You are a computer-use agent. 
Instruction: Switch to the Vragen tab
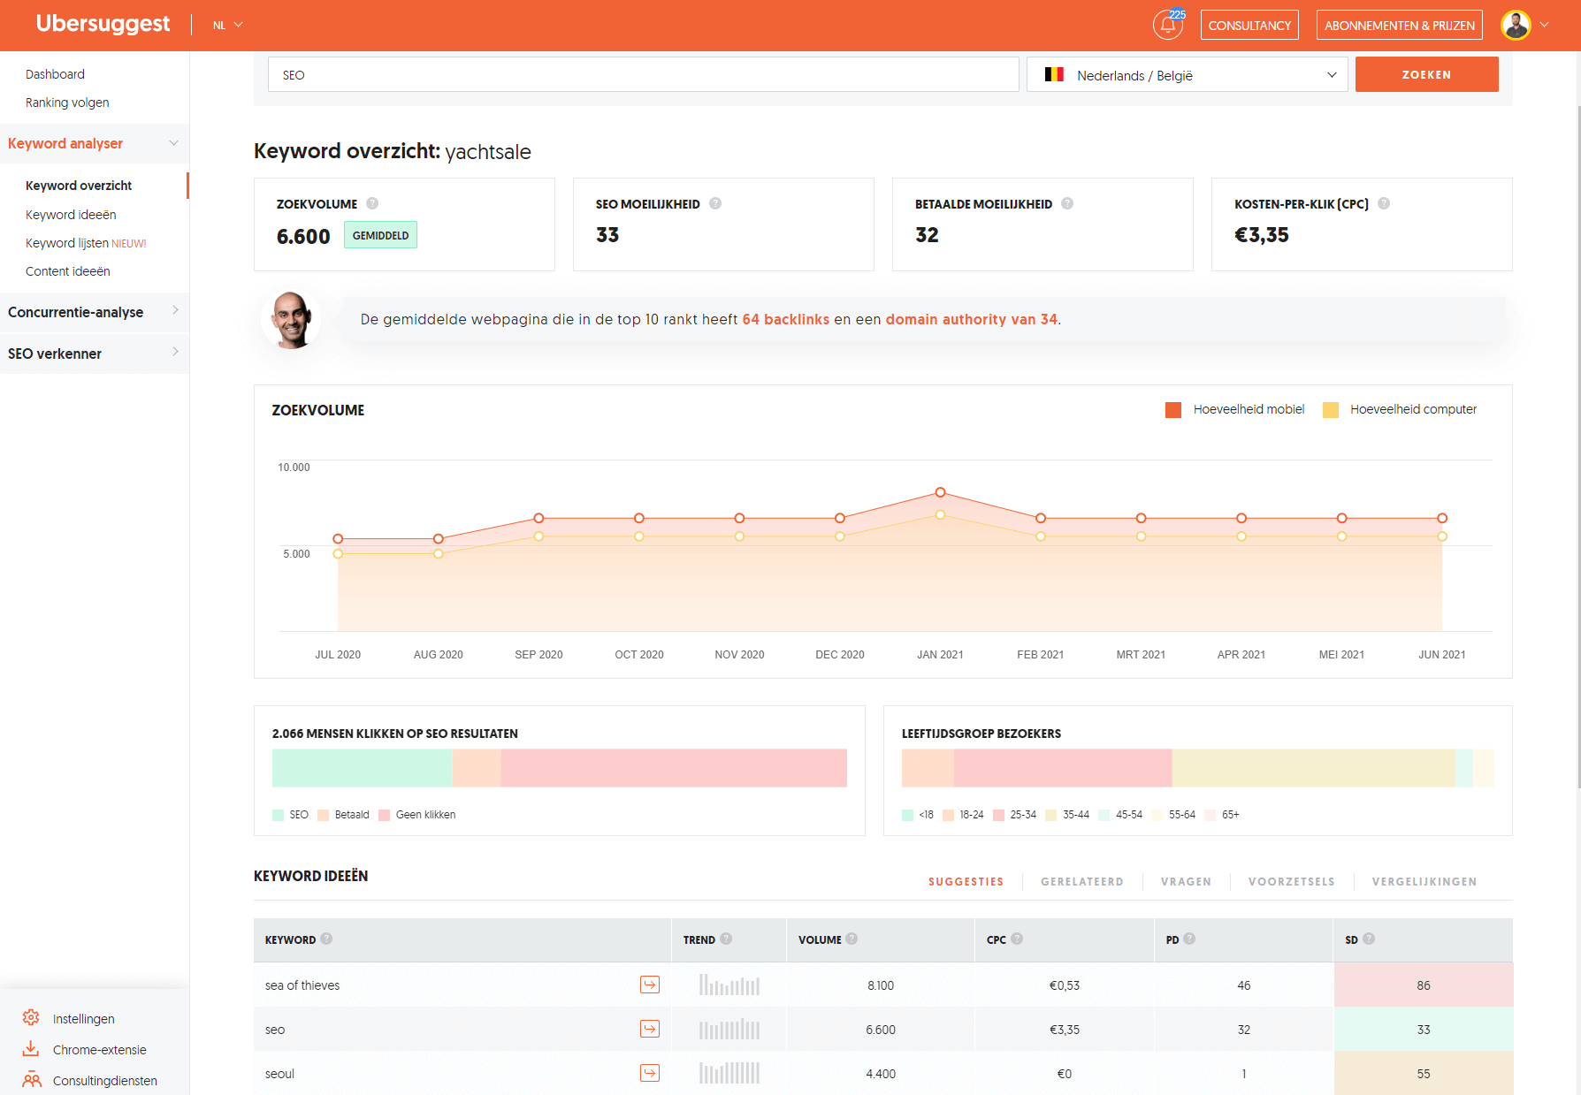coord(1186,881)
